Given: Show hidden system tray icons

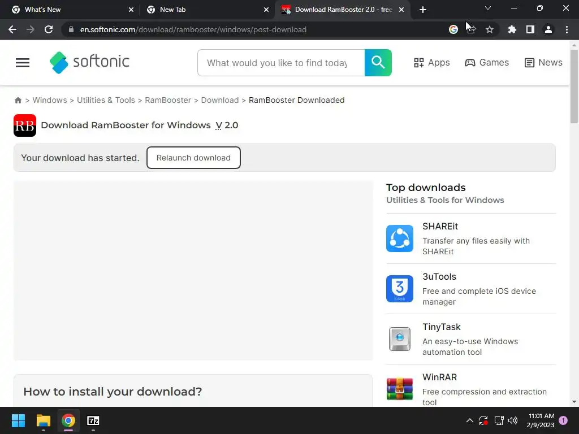Looking at the screenshot, I should (470, 420).
